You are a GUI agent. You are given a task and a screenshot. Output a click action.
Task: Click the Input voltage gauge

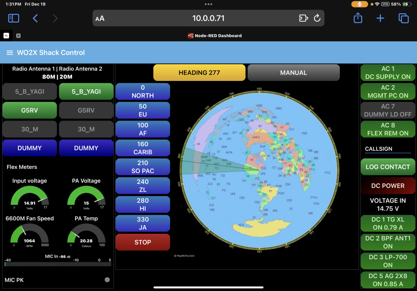30,197
